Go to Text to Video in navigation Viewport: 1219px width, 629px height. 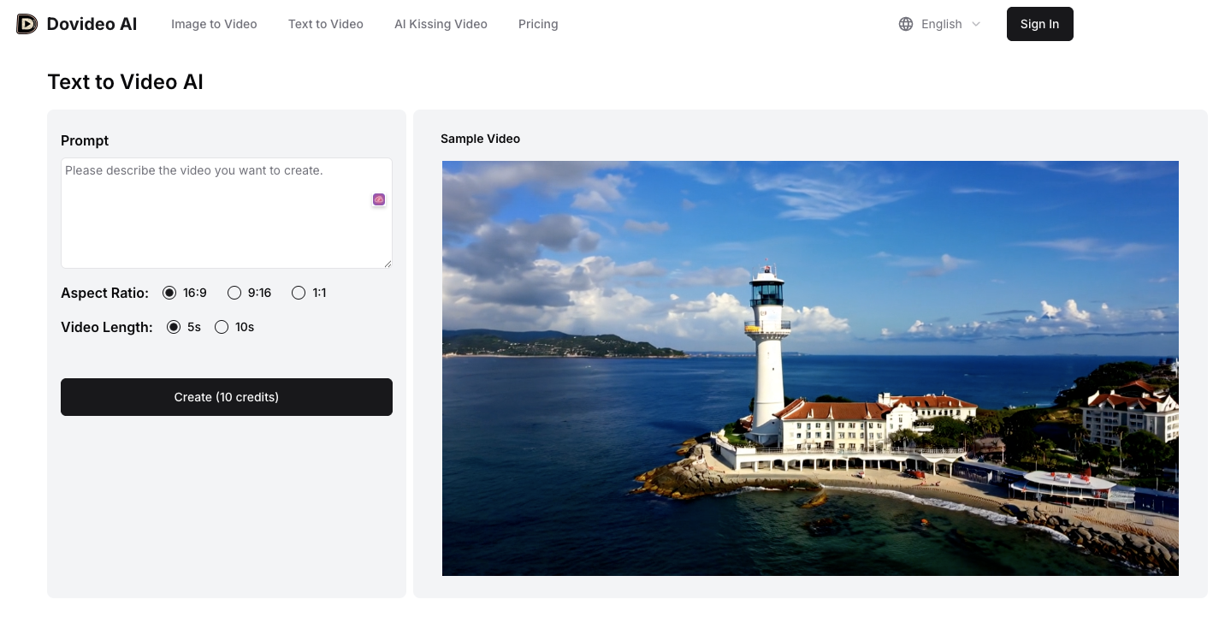pos(326,24)
